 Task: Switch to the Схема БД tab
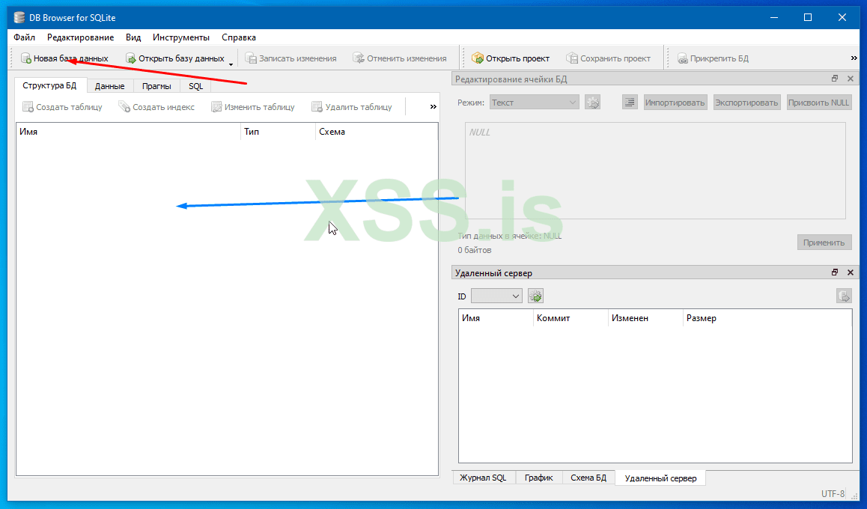click(588, 478)
